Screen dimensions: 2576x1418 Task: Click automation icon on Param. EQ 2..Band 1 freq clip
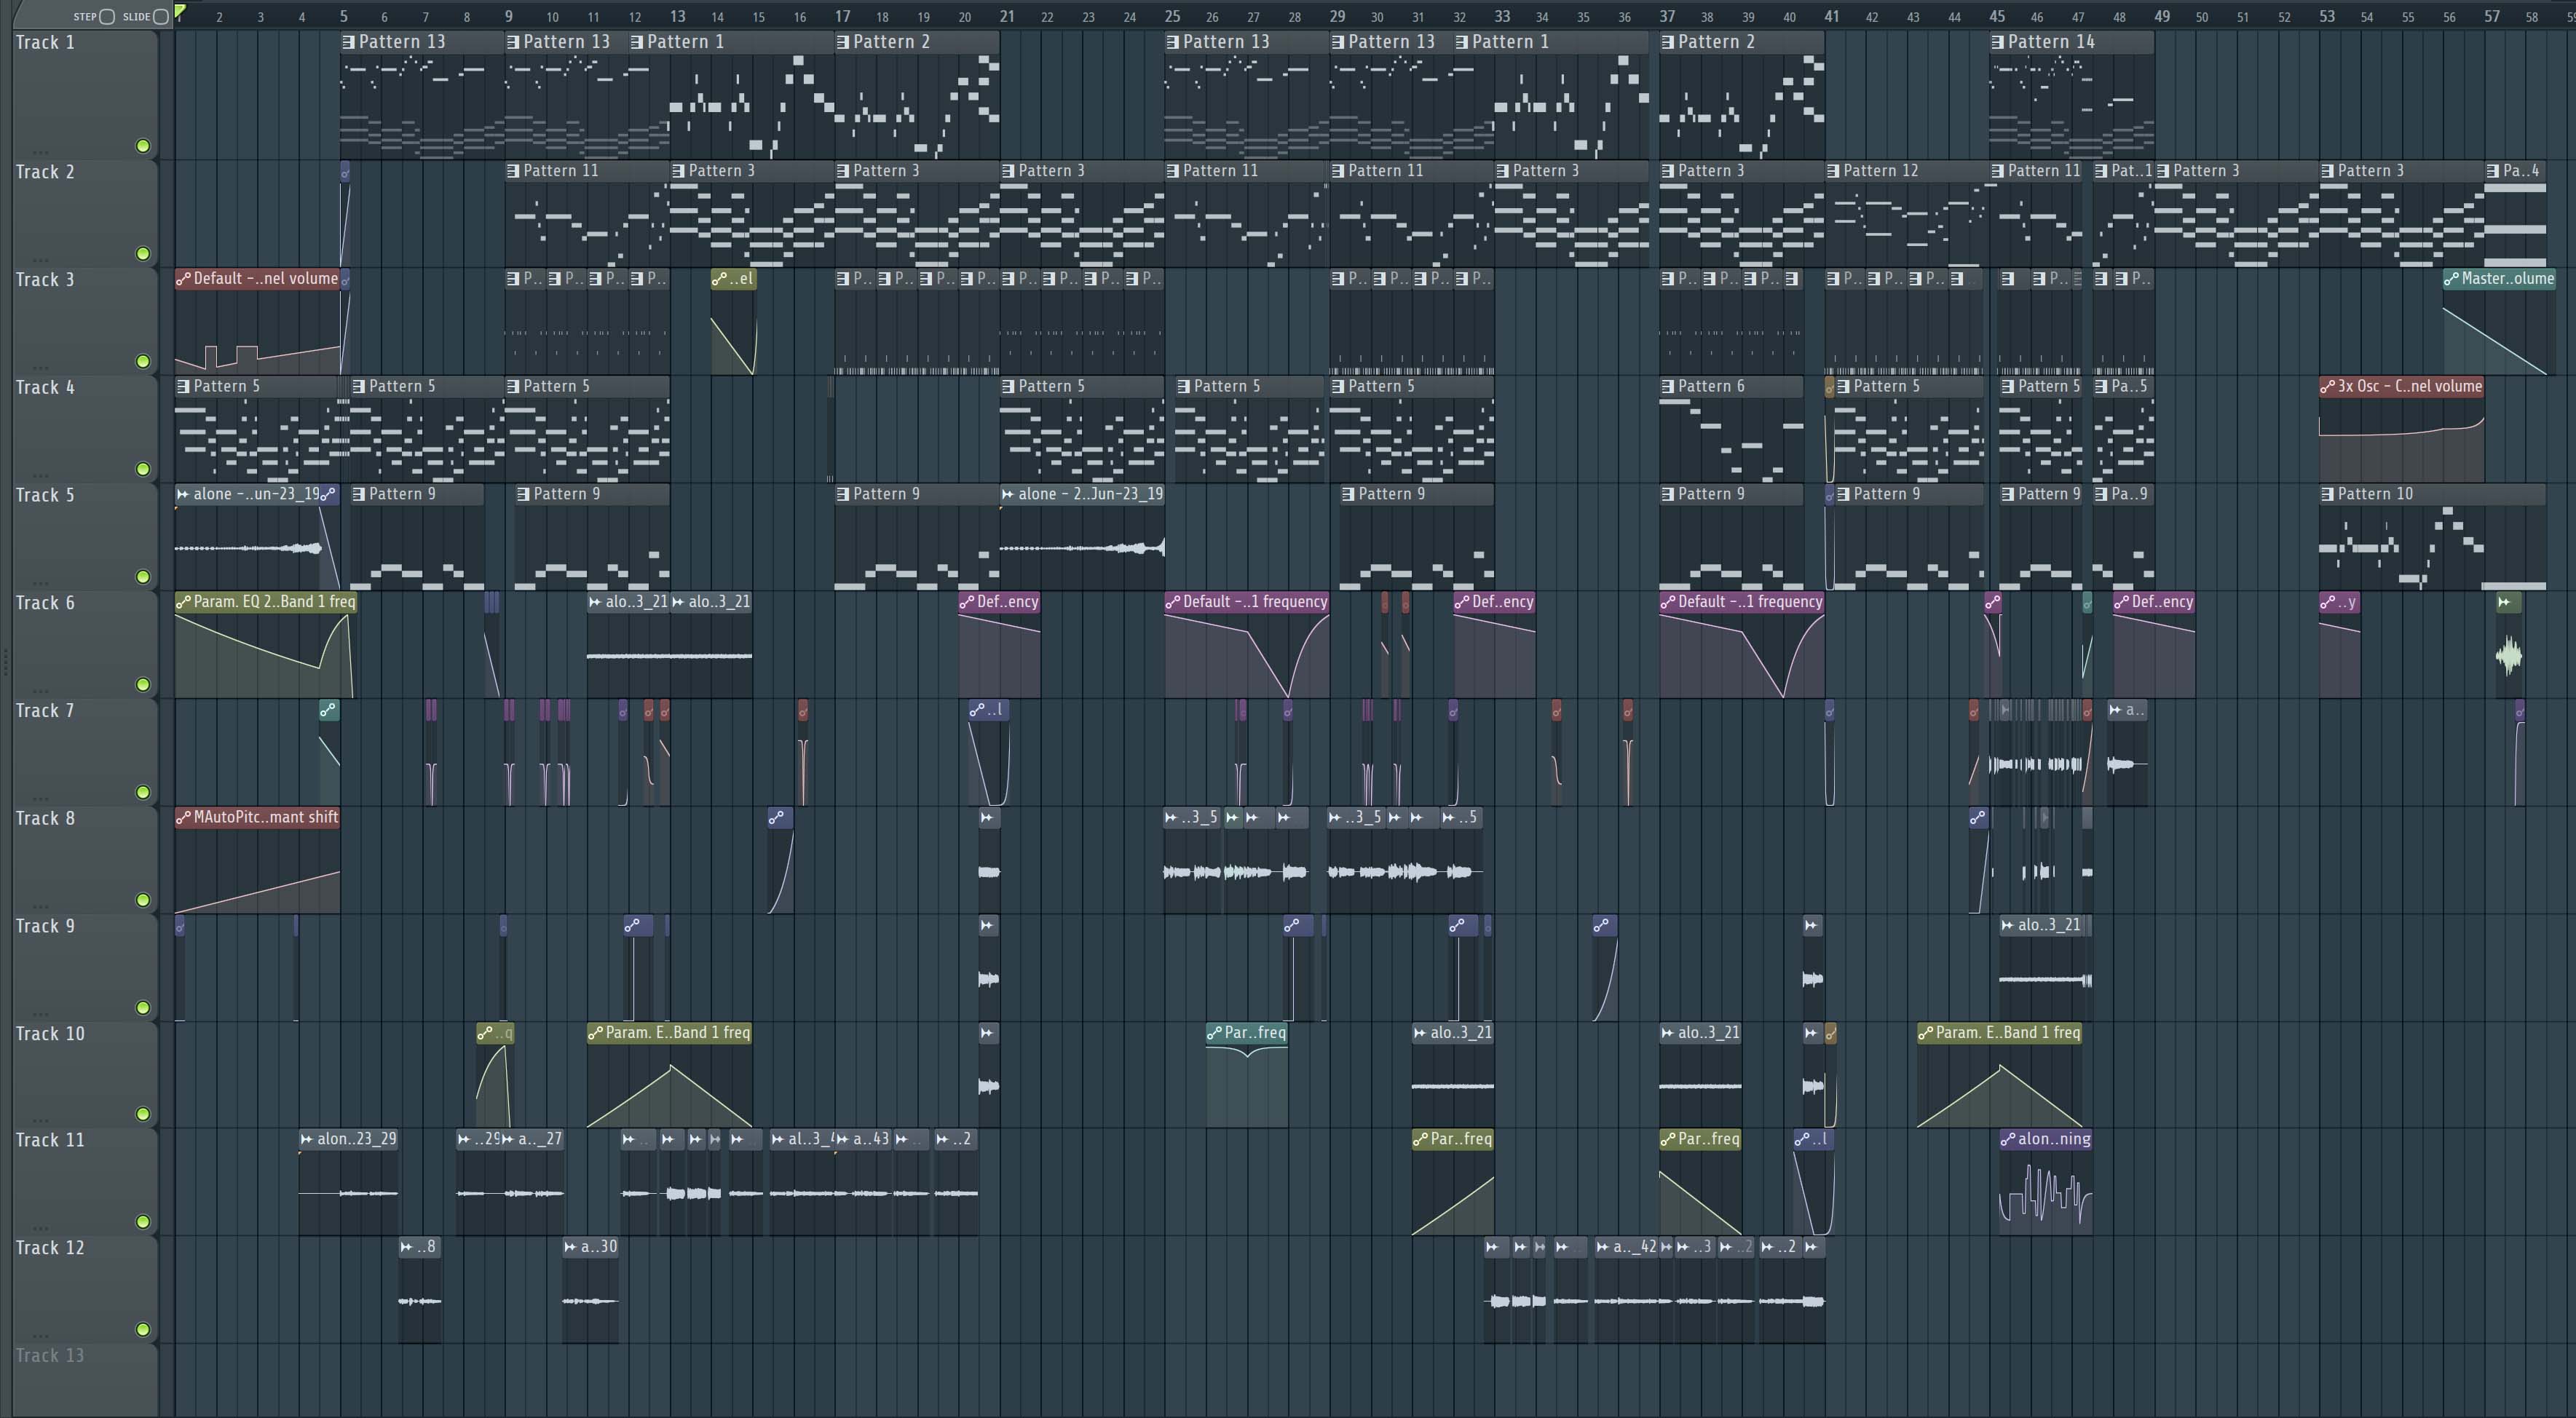click(184, 602)
